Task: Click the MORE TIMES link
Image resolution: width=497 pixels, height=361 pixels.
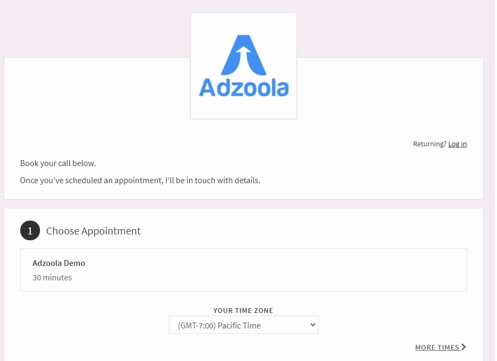Action: [440, 347]
